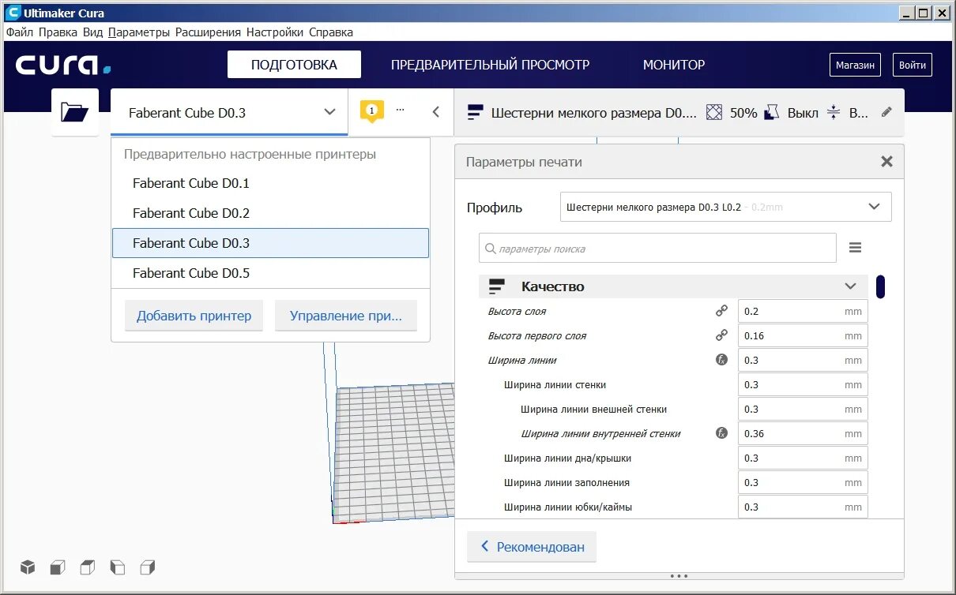
Task: Click the settings list scrollbar thumb
Action: [880, 286]
